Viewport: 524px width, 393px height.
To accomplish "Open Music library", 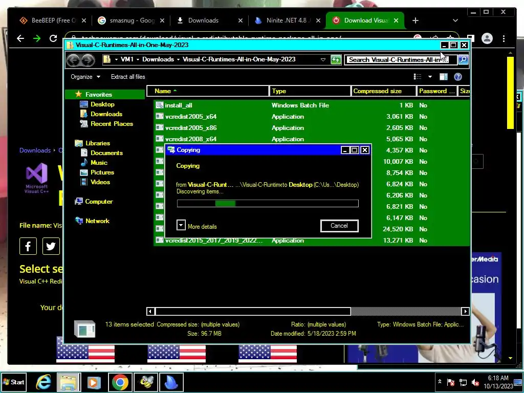I will (99, 162).
